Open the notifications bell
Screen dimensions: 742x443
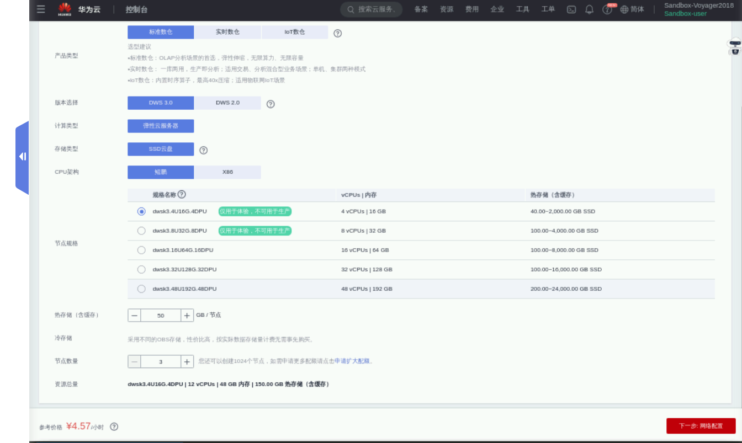click(x=590, y=9)
